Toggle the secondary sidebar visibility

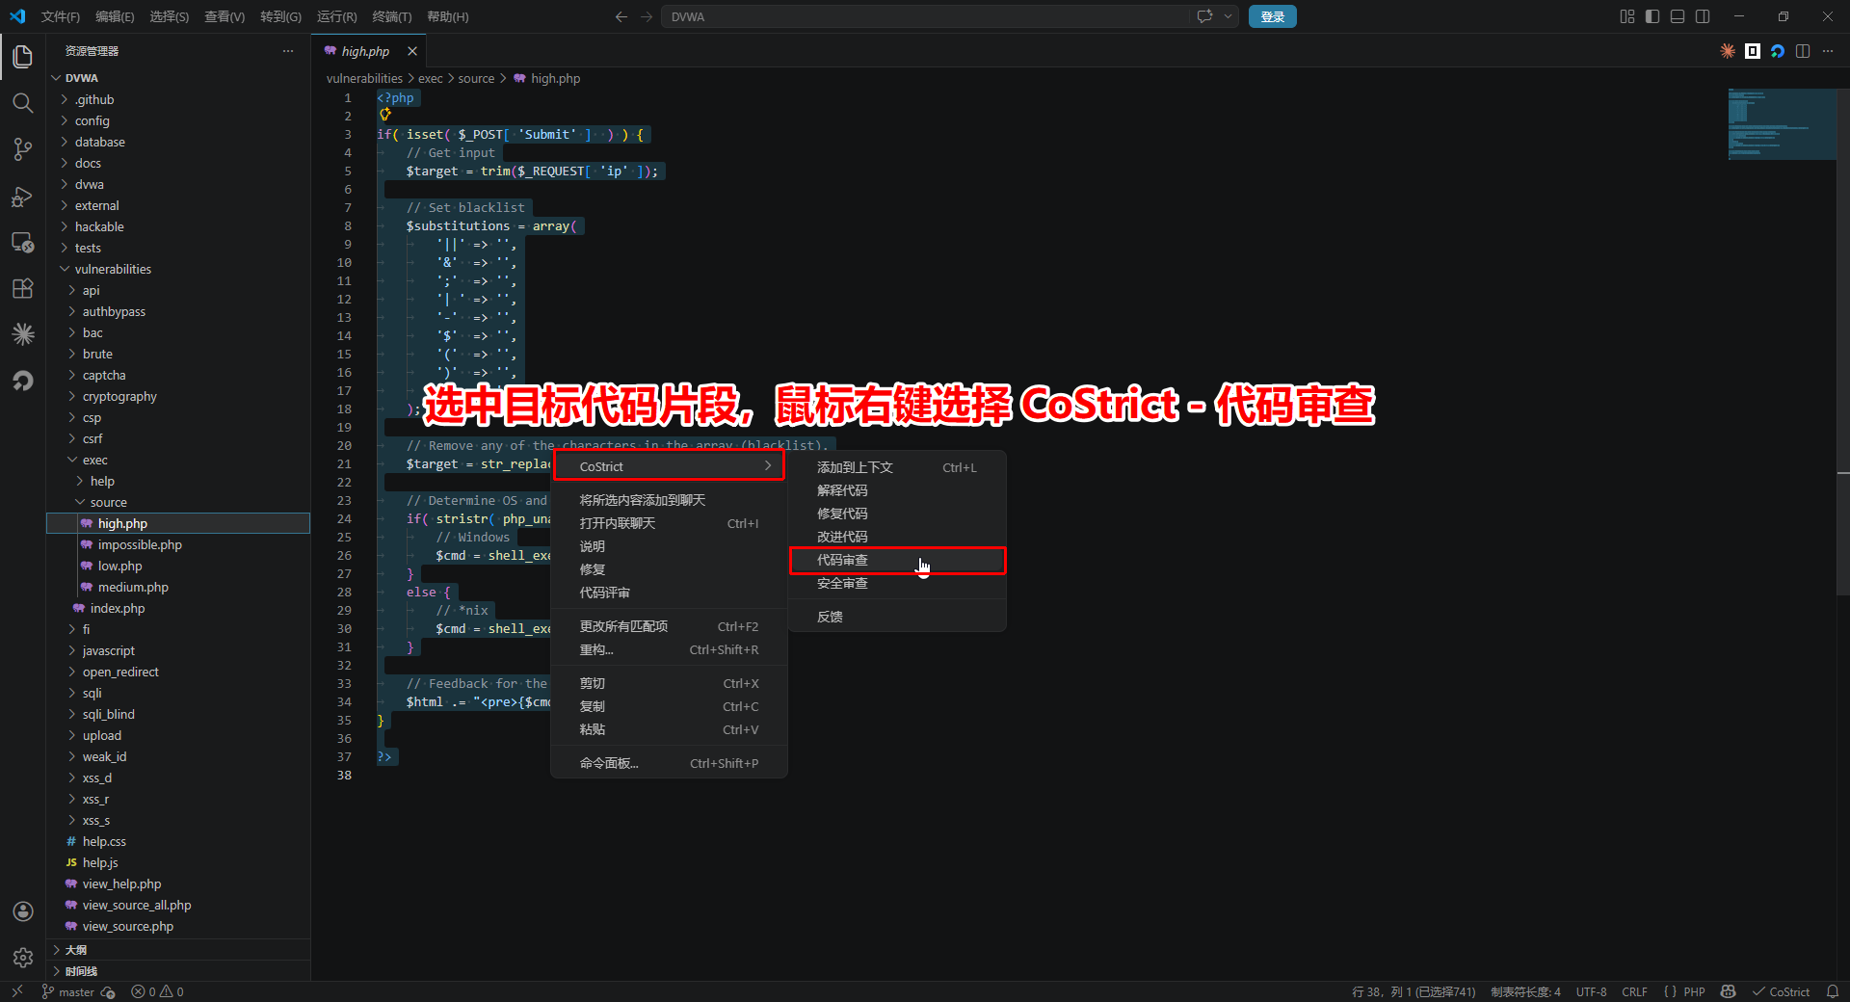[x=1703, y=16]
